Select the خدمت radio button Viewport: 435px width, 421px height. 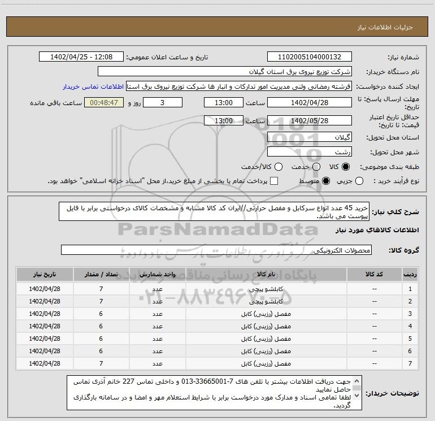coord(316,167)
